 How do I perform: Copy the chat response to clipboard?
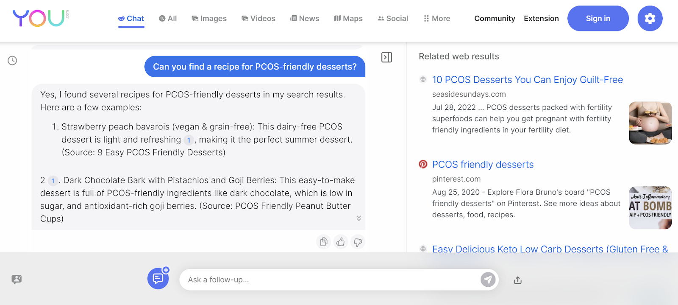click(x=324, y=242)
